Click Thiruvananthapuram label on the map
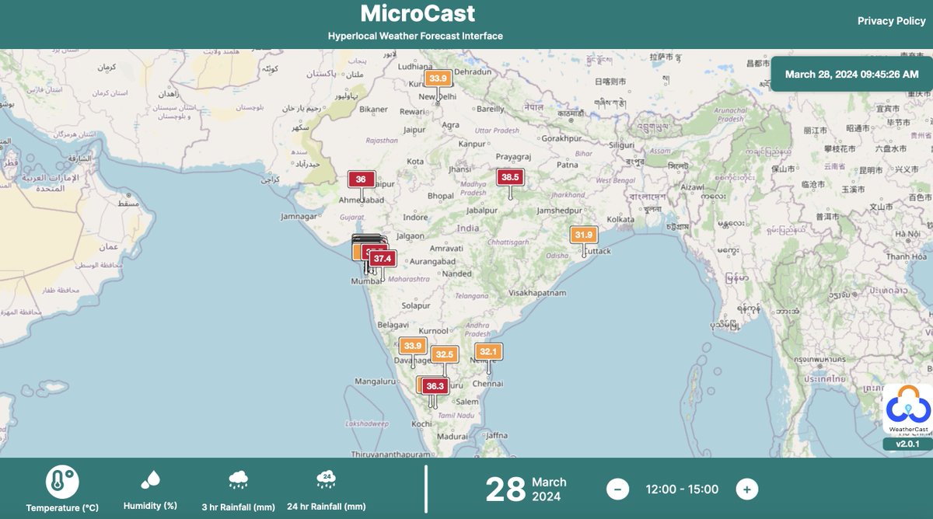 [x=390, y=454]
